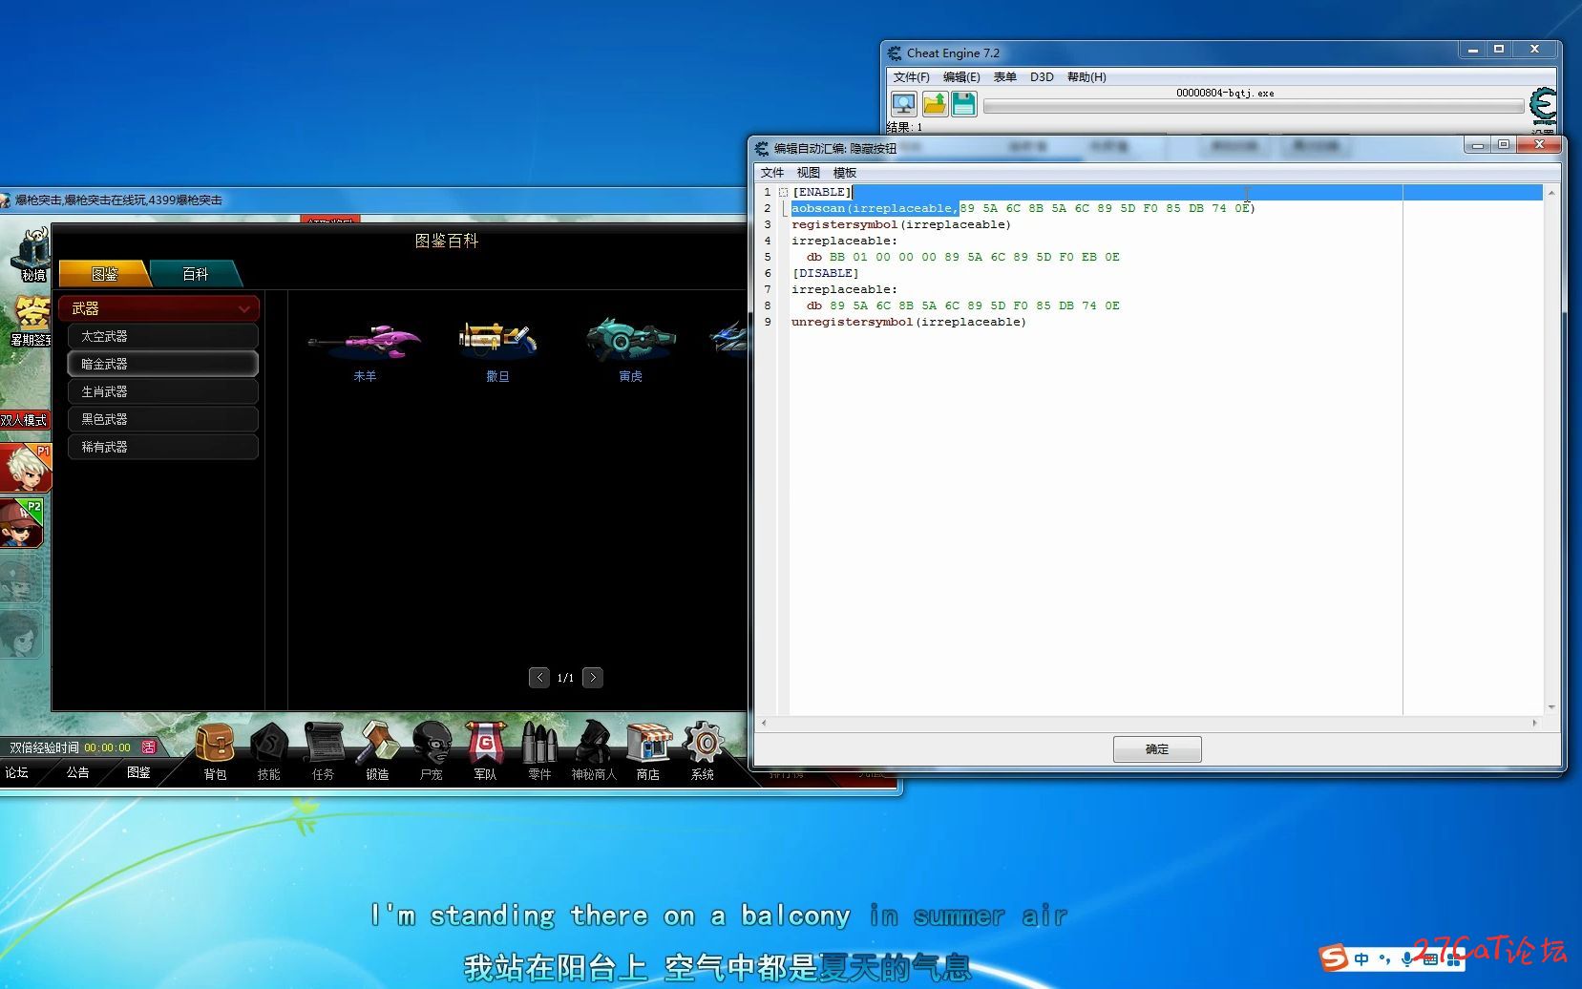Collapse the [ENABLE] code fold marker
This screenshot has width=1582, height=989.
click(x=783, y=192)
